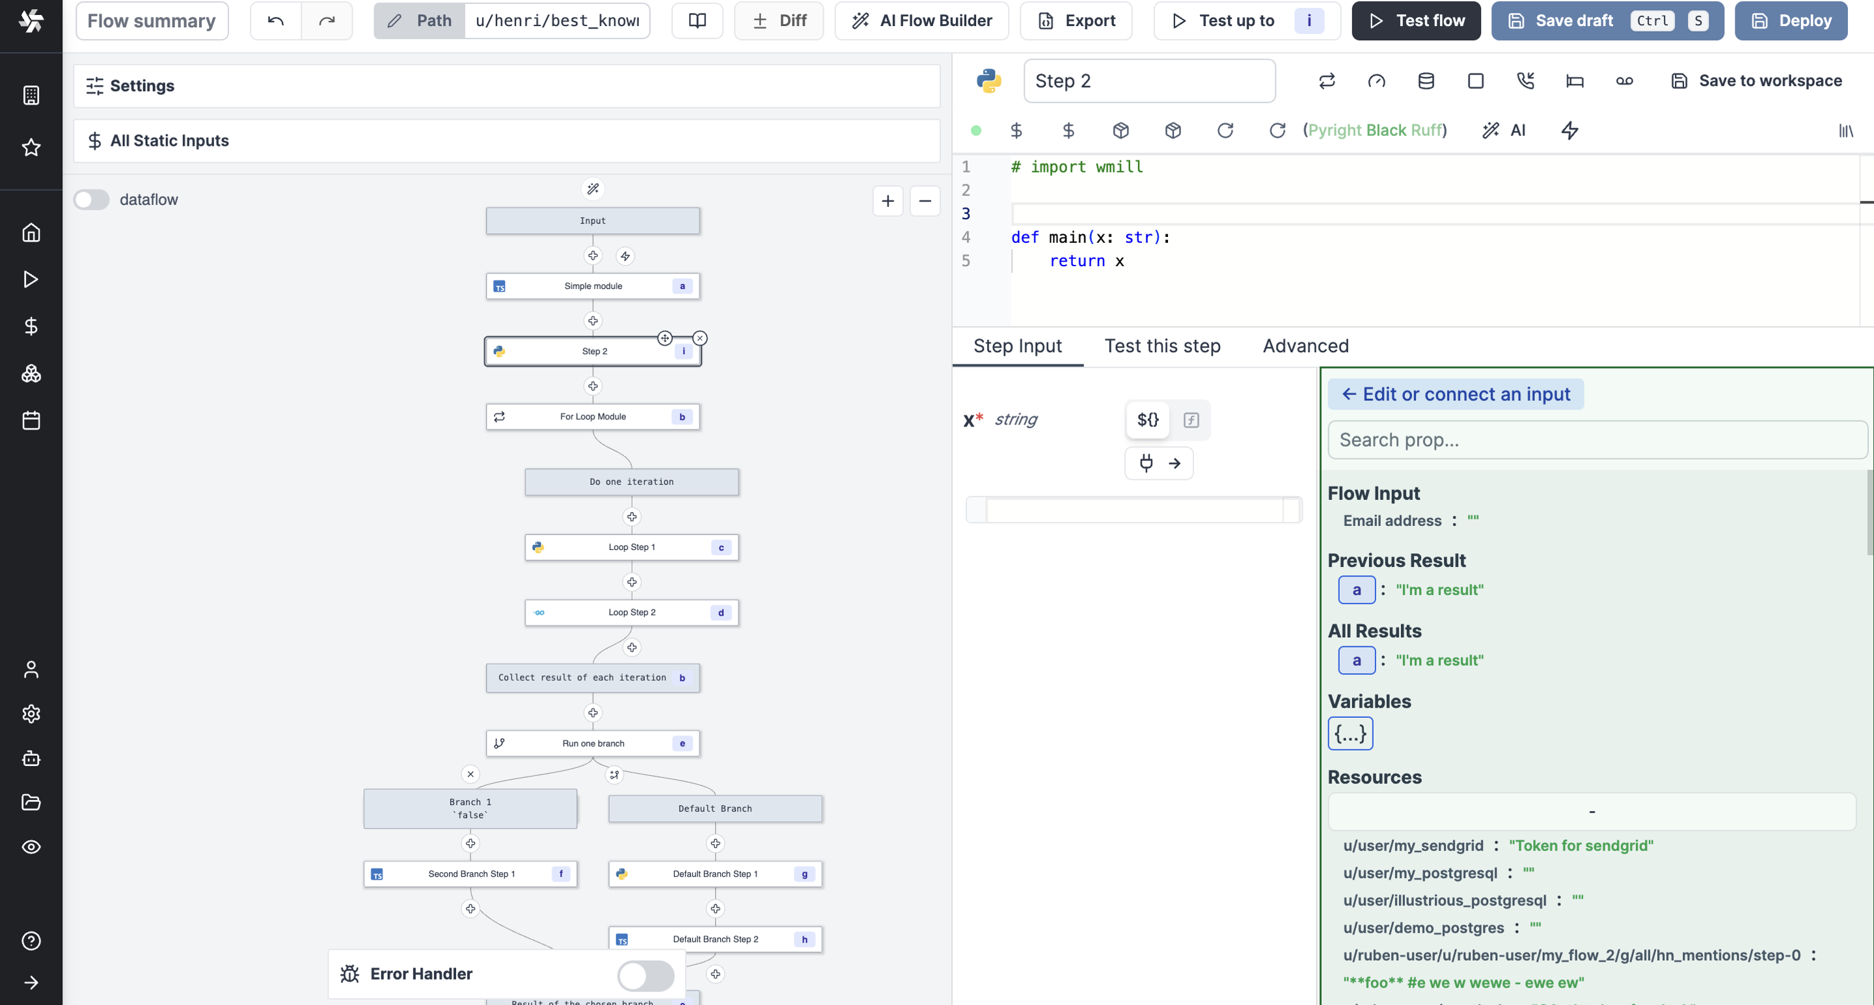The width and height of the screenshot is (1874, 1005).
Task: Enable the Error Handler toggle
Action: (x=645, y=975)
